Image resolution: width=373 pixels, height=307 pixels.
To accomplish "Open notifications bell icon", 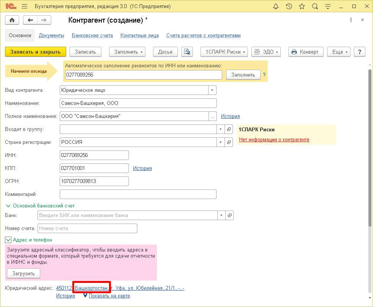I will [276, 7].
